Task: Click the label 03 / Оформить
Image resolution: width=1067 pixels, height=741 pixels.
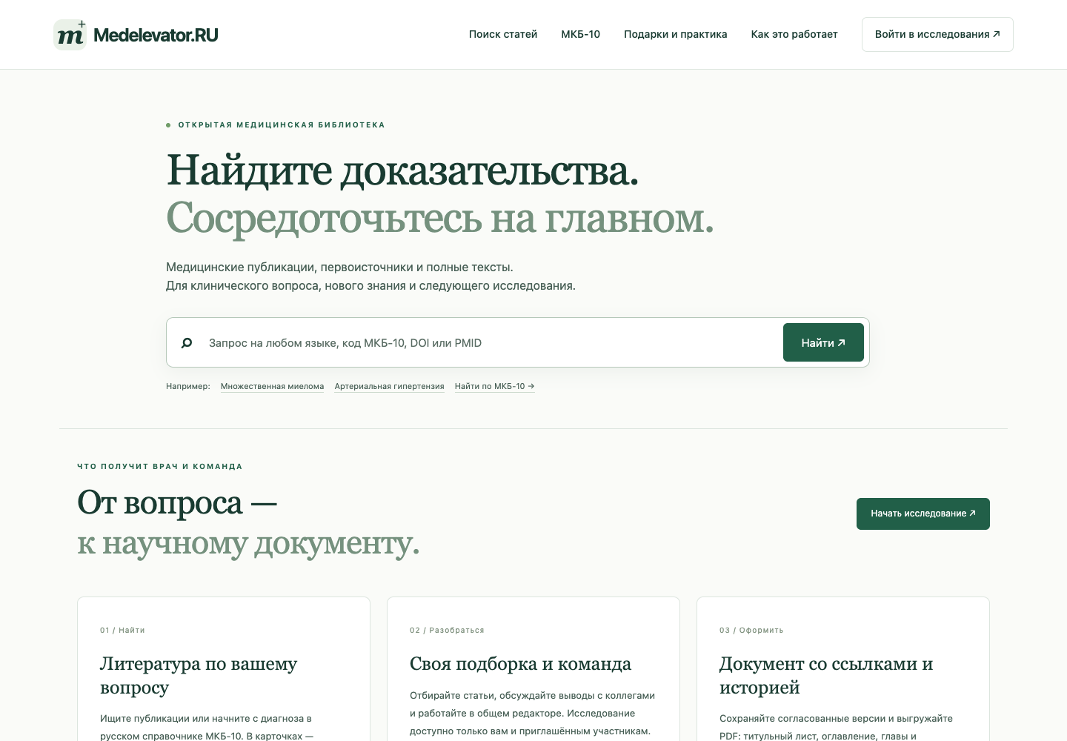Action: coord(751,631)
